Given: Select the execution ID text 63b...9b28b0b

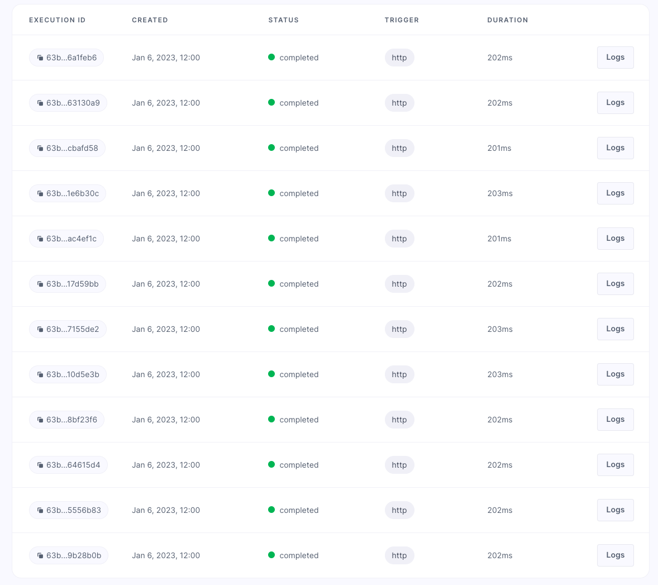Looking at the screenshot, I should pyautogui.click(x=74, y=556).
